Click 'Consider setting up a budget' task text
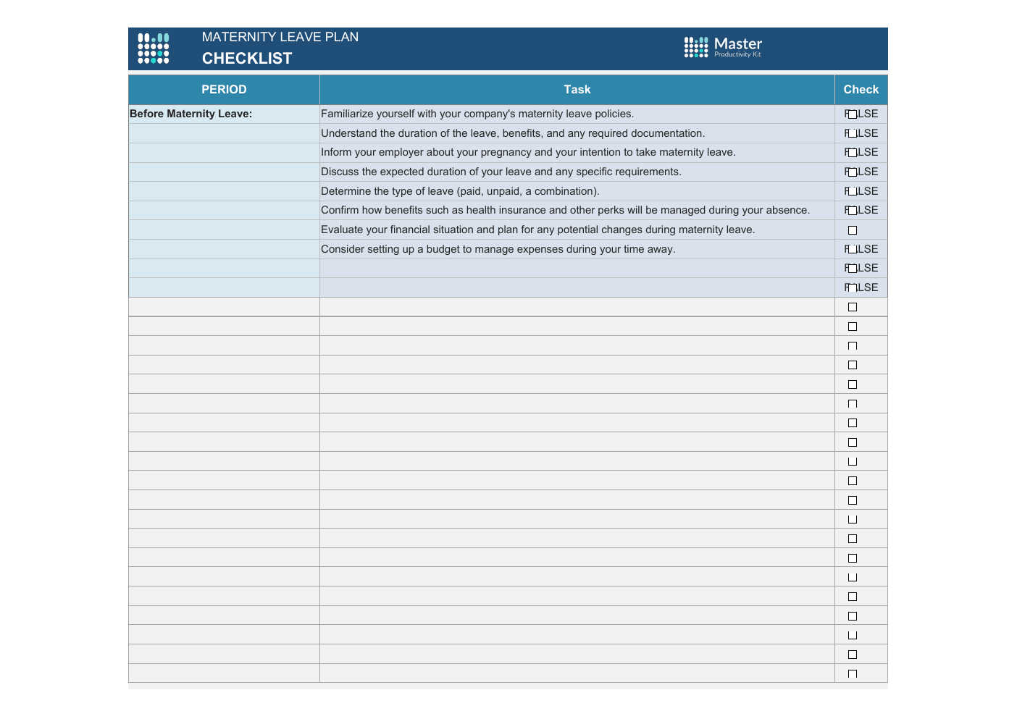 click(x=498, y=249)
